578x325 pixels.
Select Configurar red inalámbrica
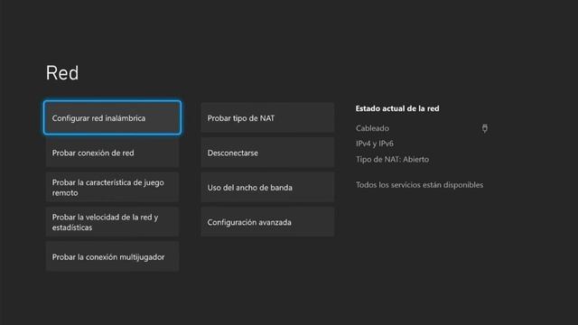tap(112, 117)
